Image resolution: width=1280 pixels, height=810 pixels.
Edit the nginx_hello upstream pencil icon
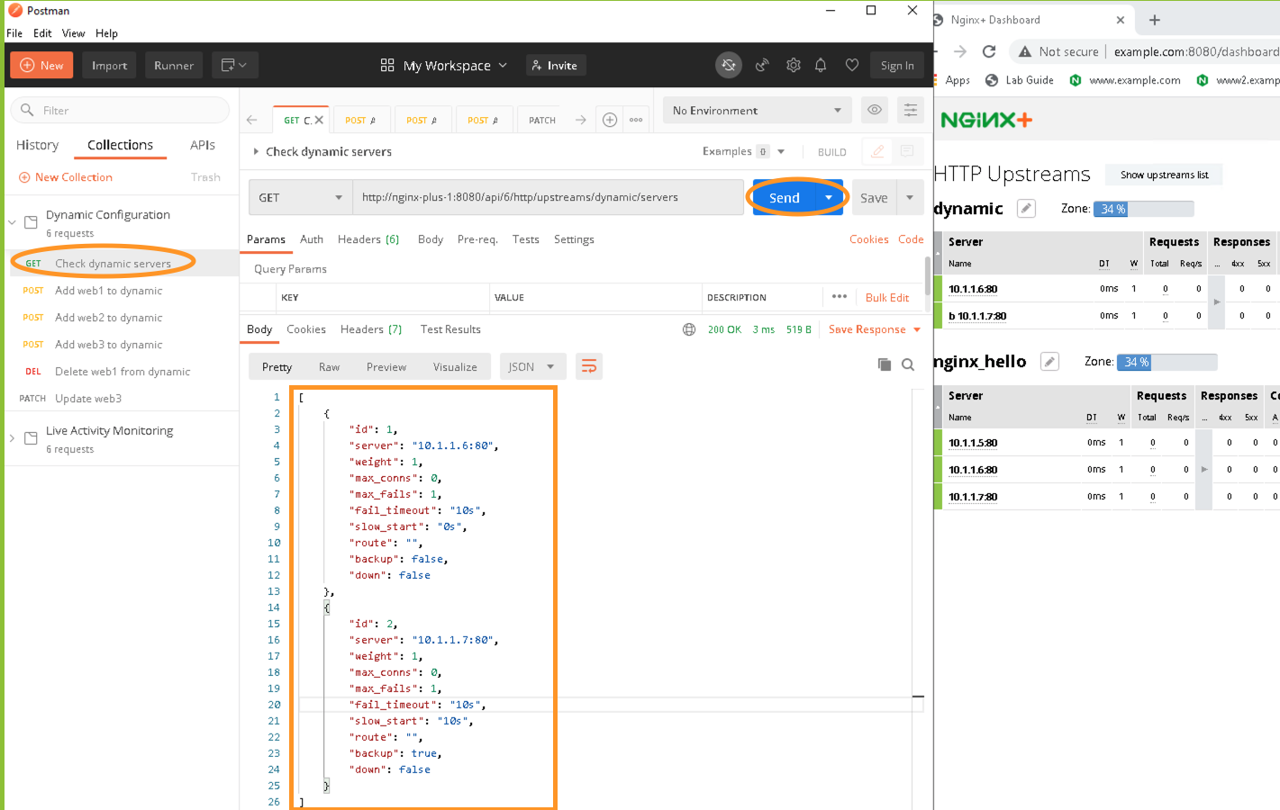click(x=1049, y=362)
